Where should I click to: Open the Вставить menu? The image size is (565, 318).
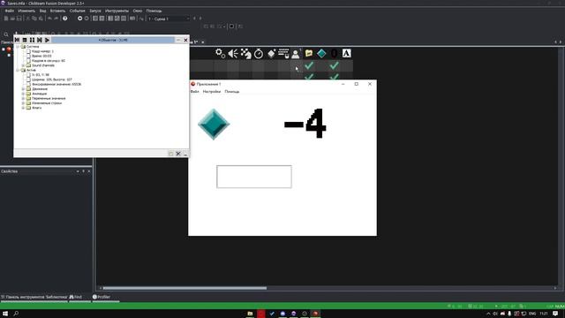57,11
